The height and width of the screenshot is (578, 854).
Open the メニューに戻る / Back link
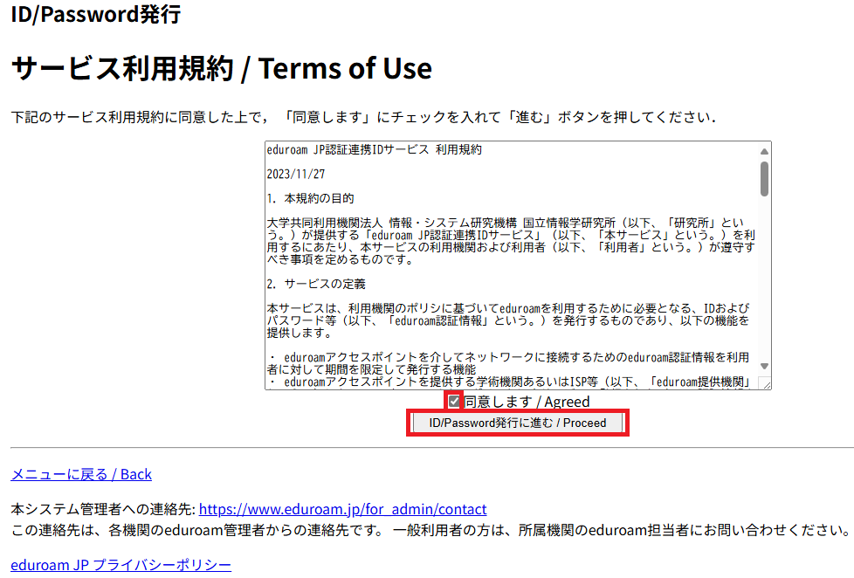(81, 474)
